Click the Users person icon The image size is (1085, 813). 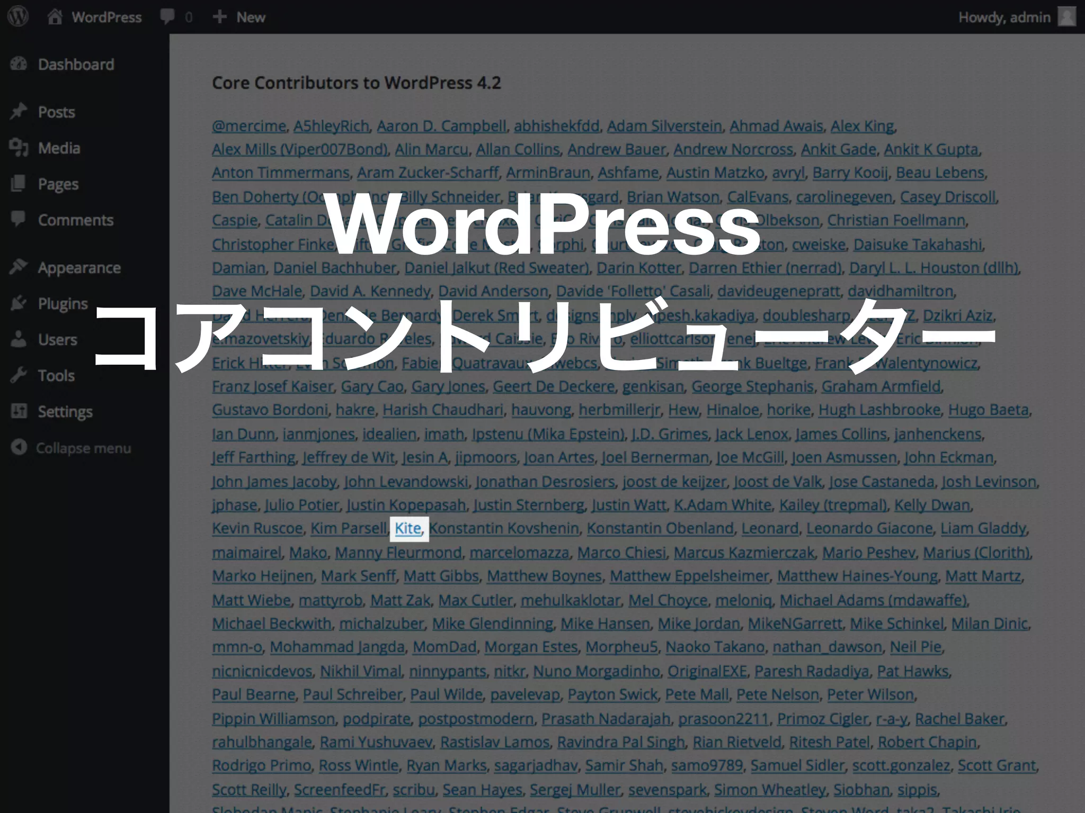[x=19, y=339]
